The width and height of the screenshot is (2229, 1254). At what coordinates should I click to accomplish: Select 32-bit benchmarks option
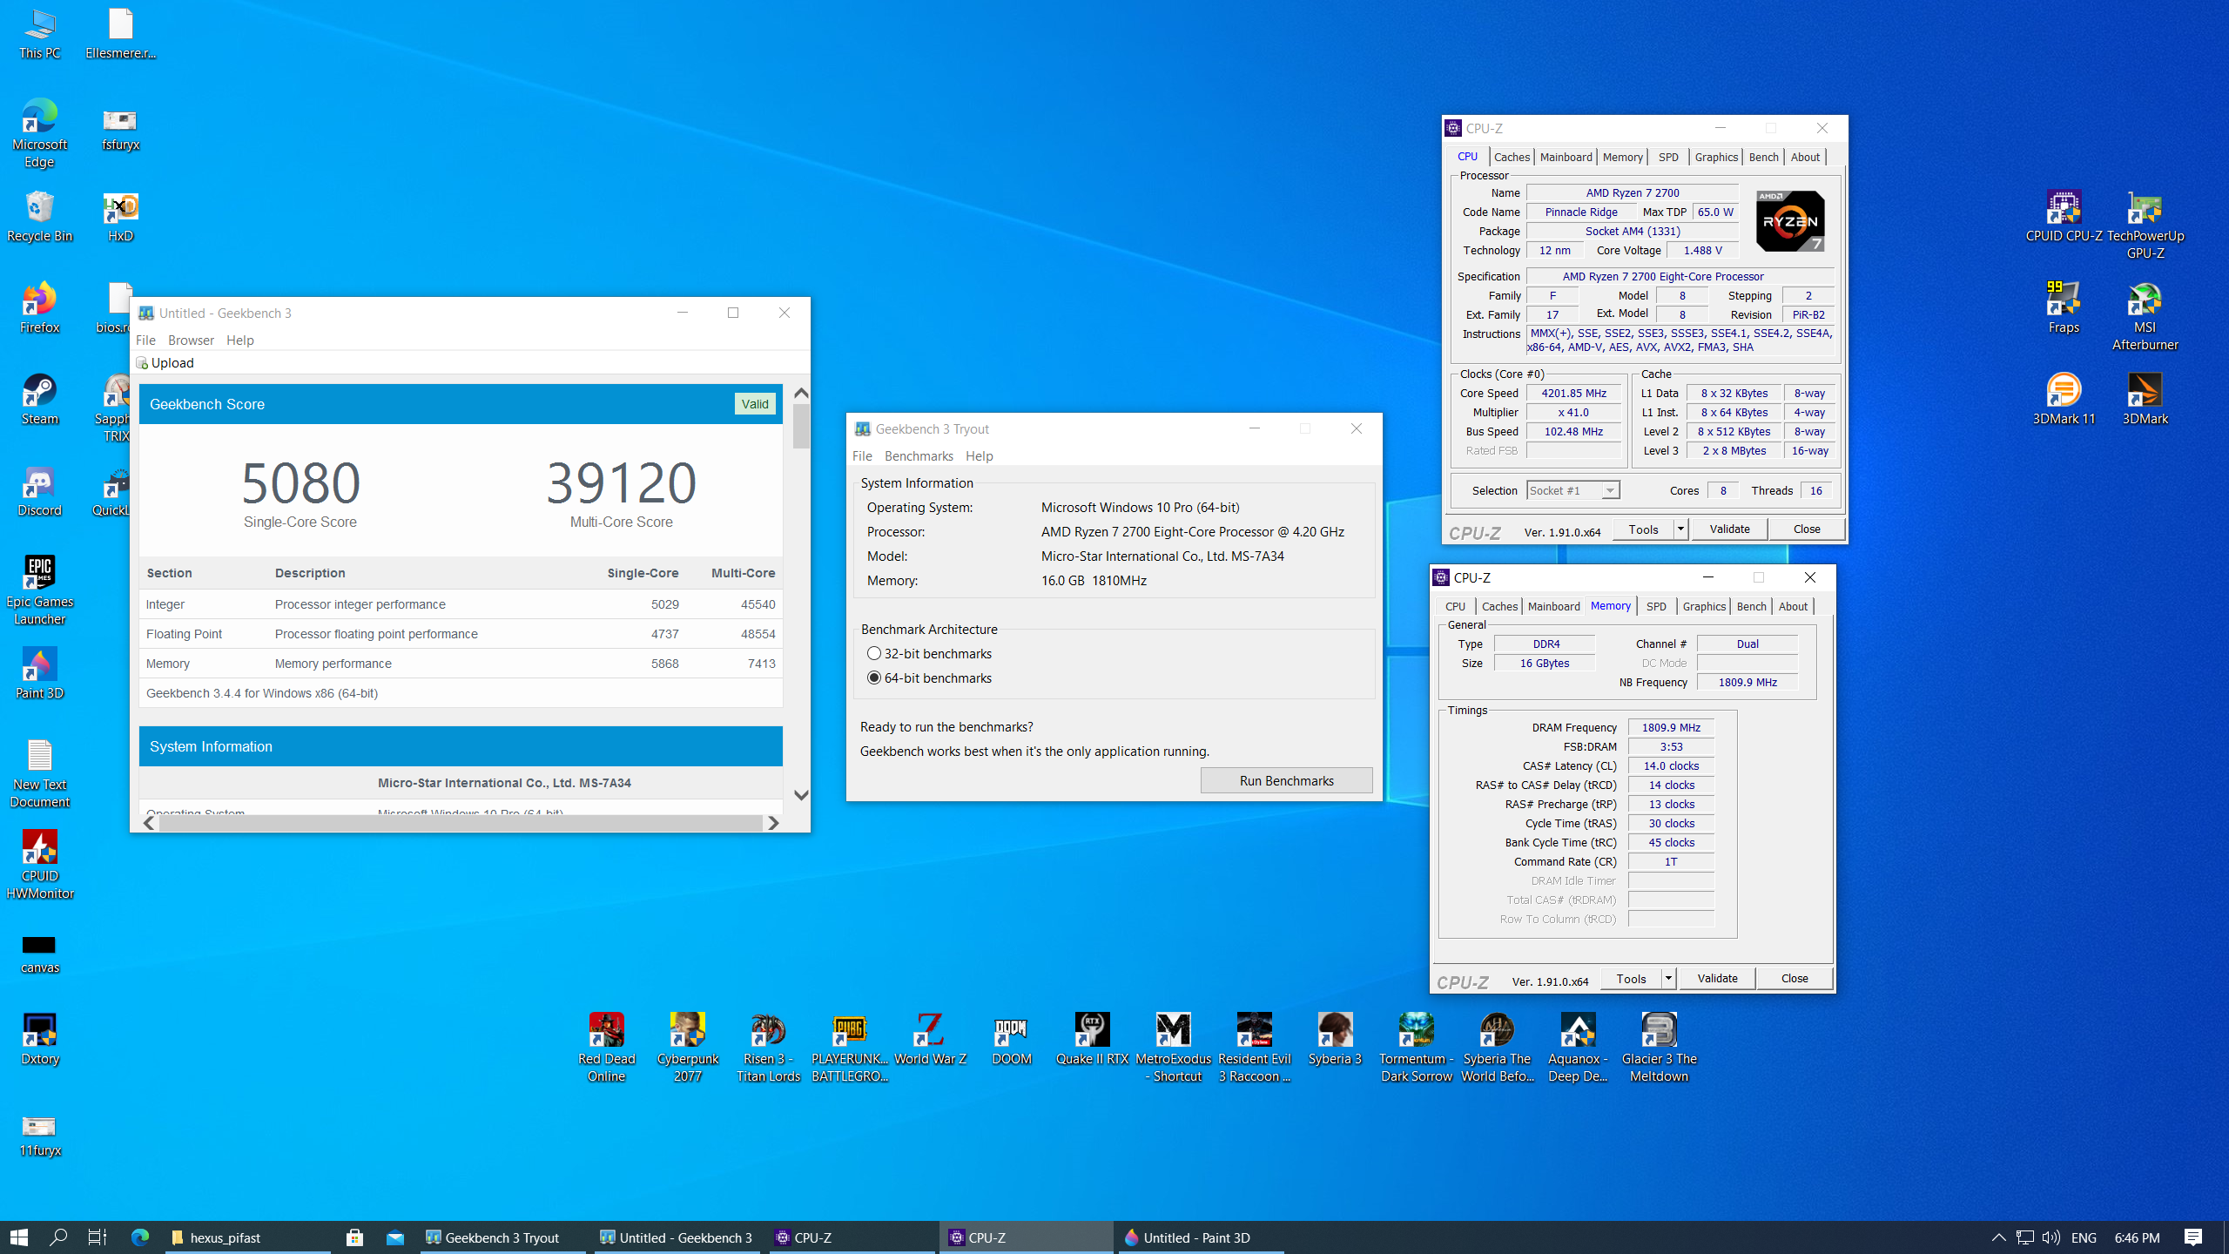[929, 653]
